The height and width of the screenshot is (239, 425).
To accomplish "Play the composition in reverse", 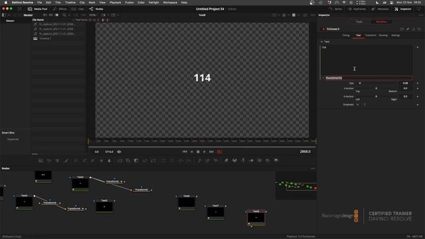I will 192,152.
